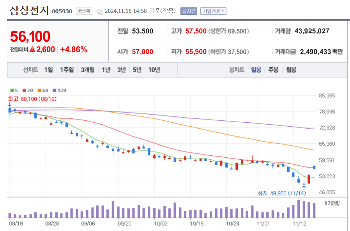Click the tallest volume bar near 11/12
The height and width of the screenshot is (231, 350).
click(x=299, y=209)
